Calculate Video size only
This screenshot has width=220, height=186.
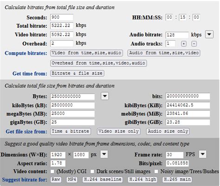(x=119, y=131)
